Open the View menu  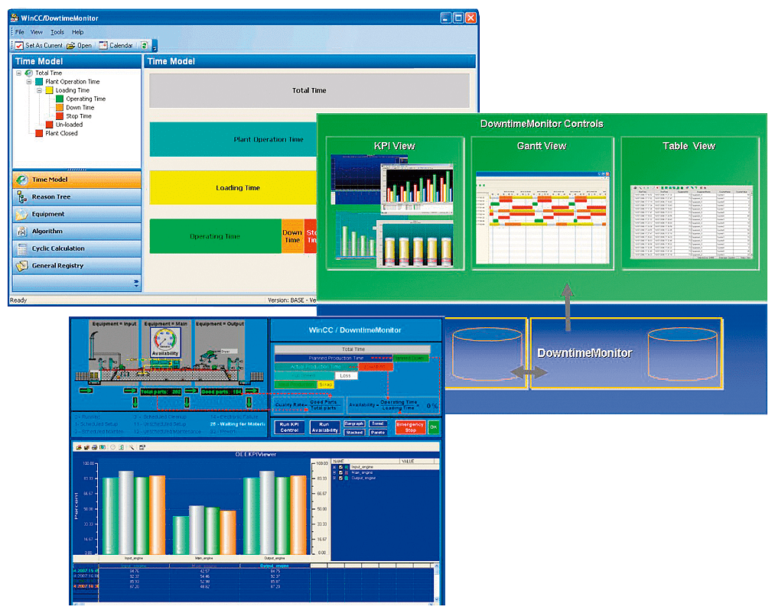point(37,32)
